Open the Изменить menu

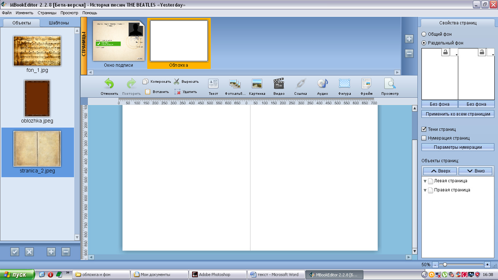tap(24, 13)
